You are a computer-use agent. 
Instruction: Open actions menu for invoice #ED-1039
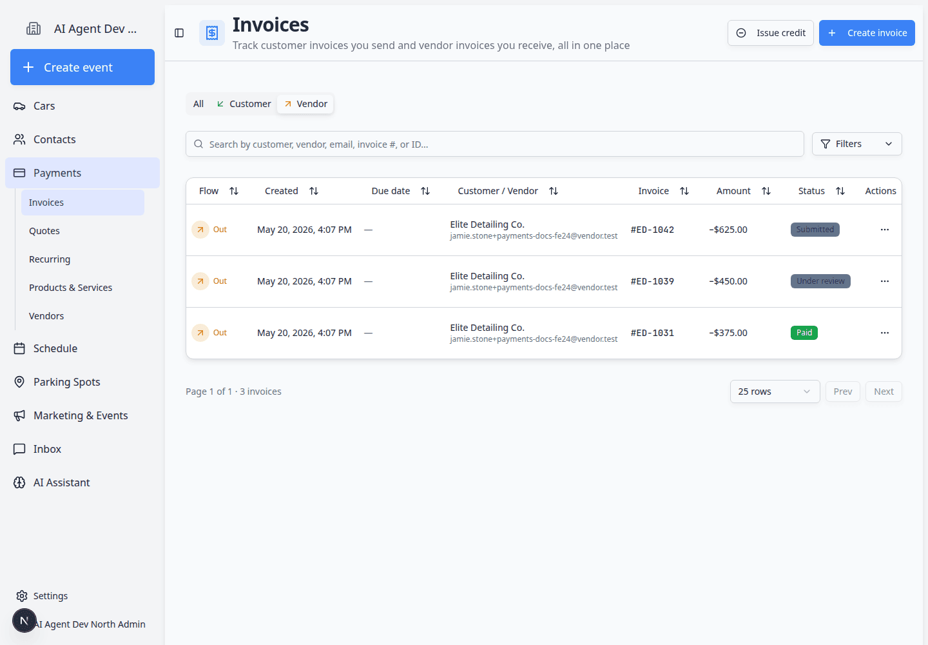[885, 281]
